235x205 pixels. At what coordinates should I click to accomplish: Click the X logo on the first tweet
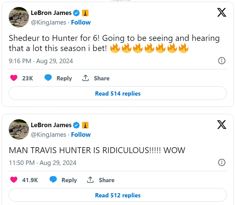[222, 12]
